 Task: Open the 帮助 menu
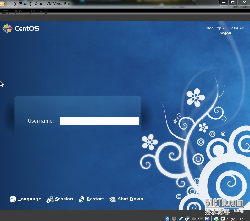(43, 11)
